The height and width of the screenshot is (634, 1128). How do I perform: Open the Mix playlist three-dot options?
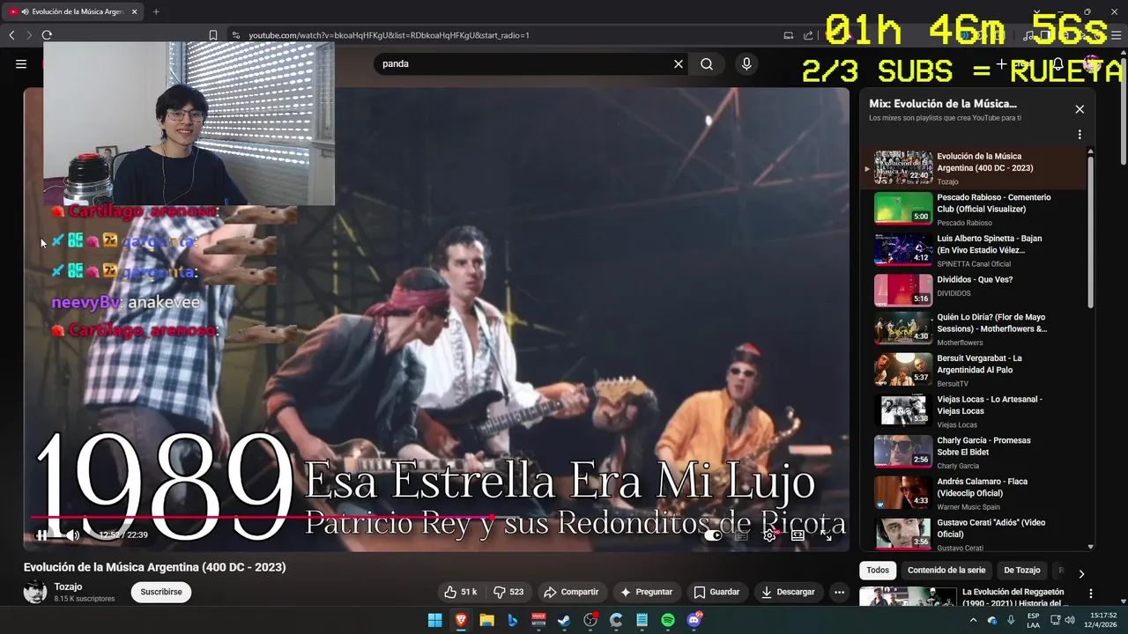pos(1080,135)
